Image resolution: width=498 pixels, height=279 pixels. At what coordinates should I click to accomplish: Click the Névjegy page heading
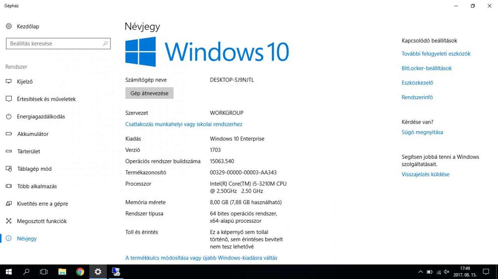pyautogui.click(x=142, y=26)
